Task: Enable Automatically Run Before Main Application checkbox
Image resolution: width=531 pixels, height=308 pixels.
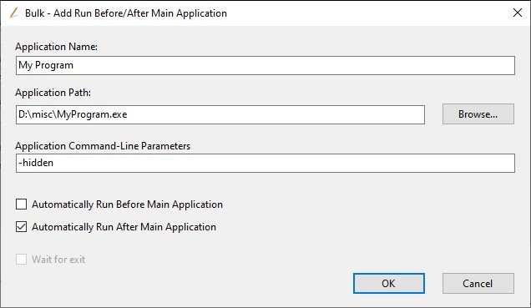Action: pos(22,204)
